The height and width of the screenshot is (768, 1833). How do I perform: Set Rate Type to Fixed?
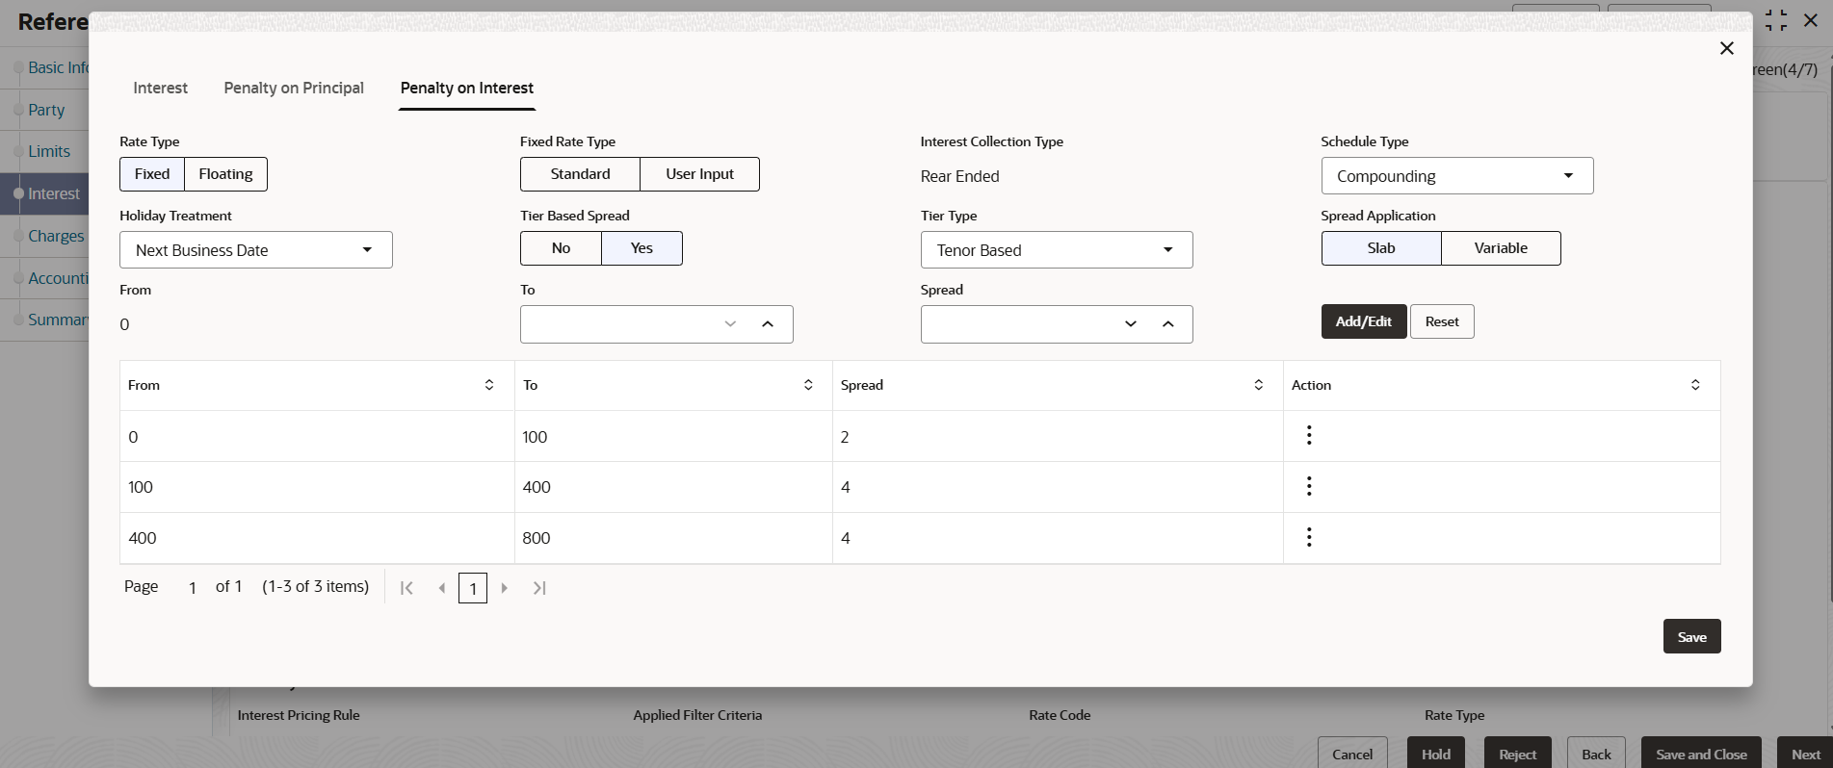[152, 174]
